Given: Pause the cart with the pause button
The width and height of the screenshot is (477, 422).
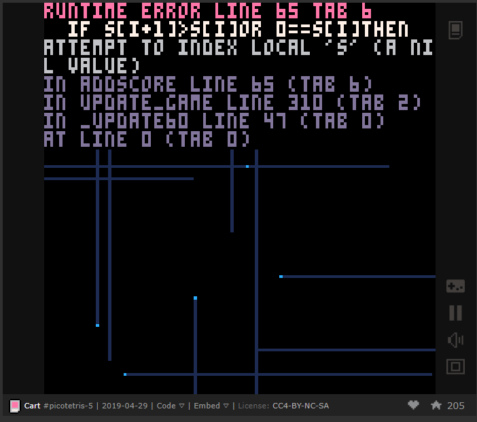Looking at the screenshot, I should tap(455, 313).
